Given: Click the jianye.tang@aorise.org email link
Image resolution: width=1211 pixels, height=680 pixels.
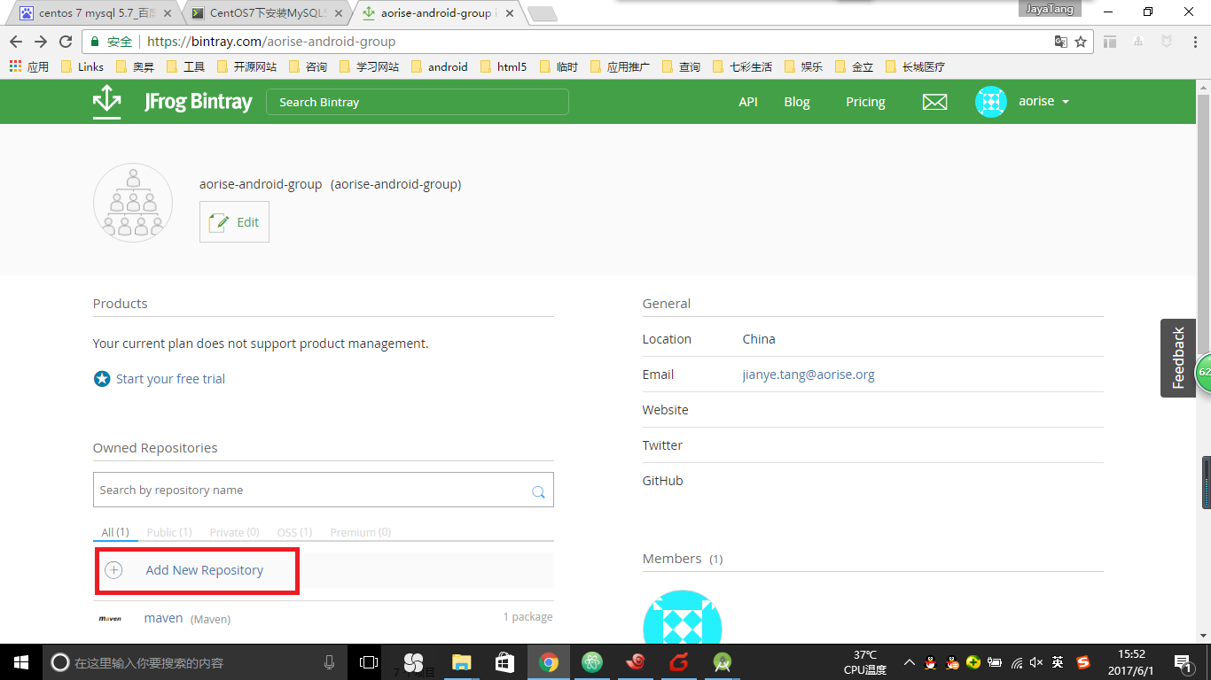Looking at the screenshot, I should [x=809, y=375].
